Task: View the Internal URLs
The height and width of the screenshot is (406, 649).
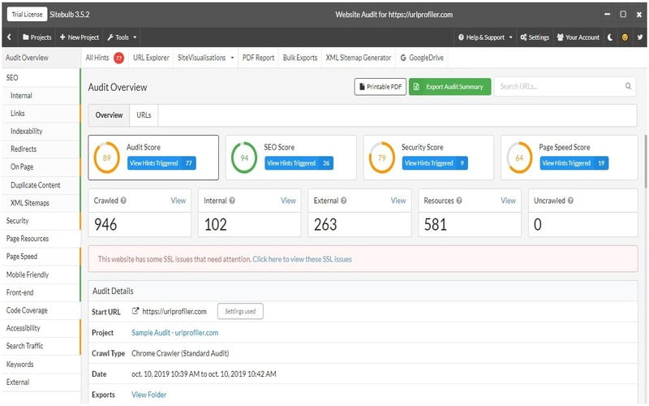Action: [x=288, y=201]
